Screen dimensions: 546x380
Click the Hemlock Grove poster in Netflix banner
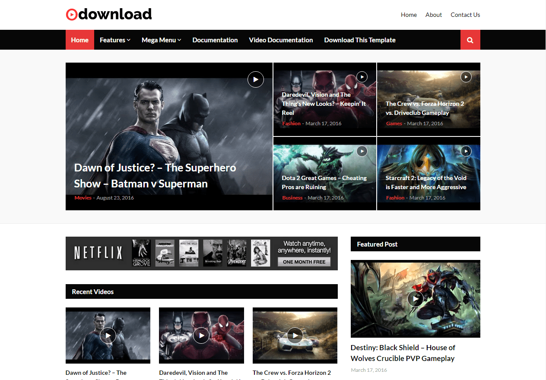[141, 253]
